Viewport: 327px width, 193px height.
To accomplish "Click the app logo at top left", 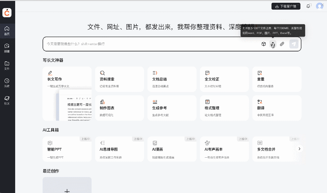I will [x=7, y=13].
